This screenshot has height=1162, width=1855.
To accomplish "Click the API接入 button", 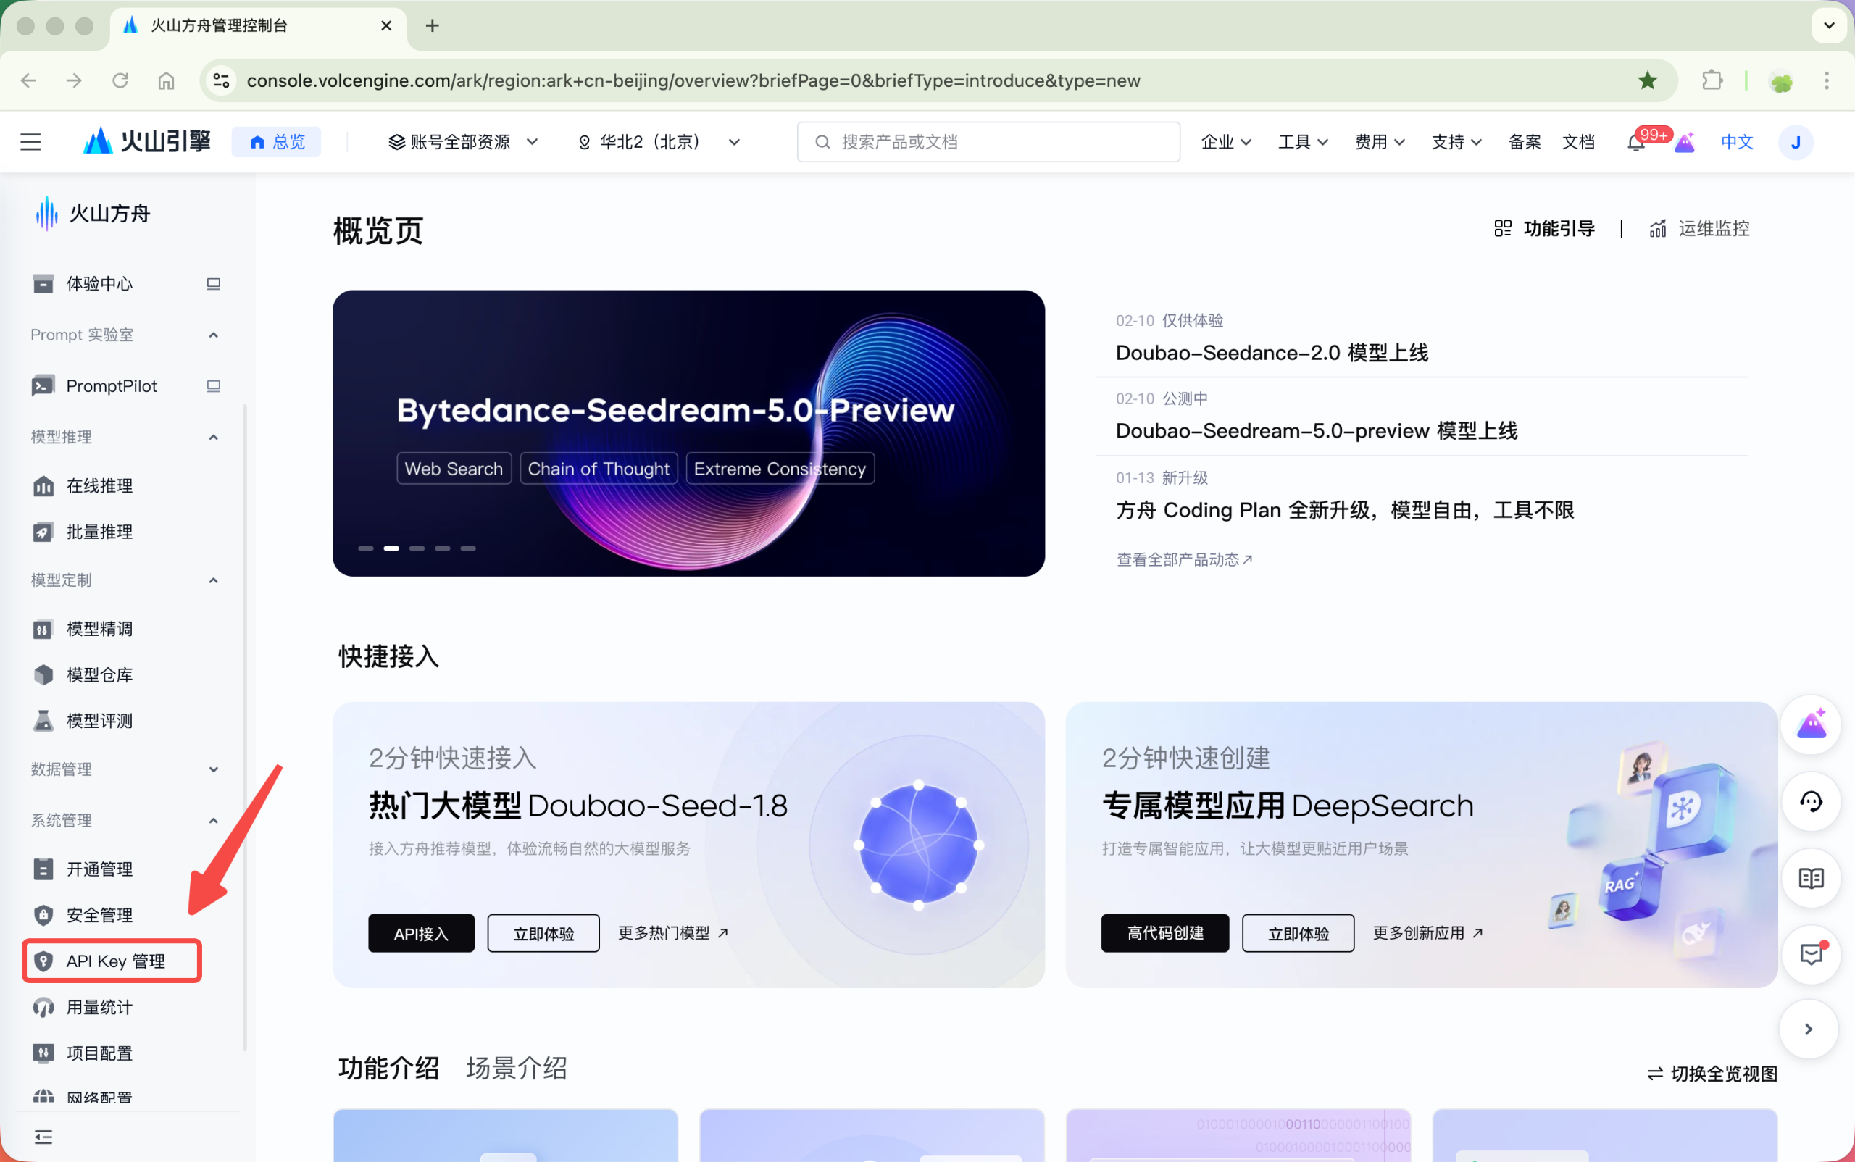I will pyautogui.click(x=420, y=933).
